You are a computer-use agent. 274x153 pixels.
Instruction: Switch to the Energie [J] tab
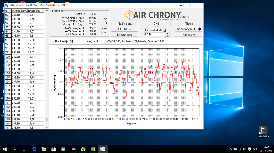pos(92,41)
